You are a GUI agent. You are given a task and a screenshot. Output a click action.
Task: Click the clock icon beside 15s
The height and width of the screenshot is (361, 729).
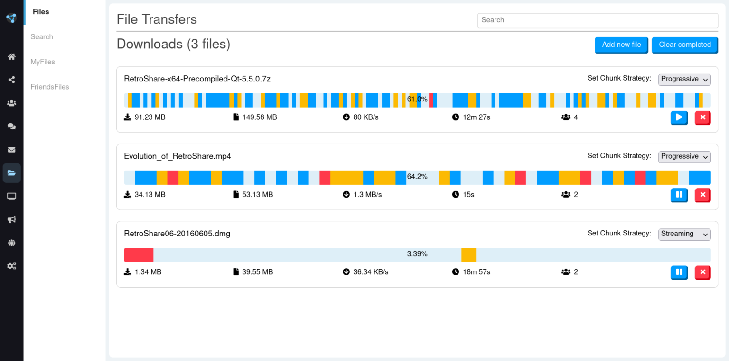coord(456,194)
